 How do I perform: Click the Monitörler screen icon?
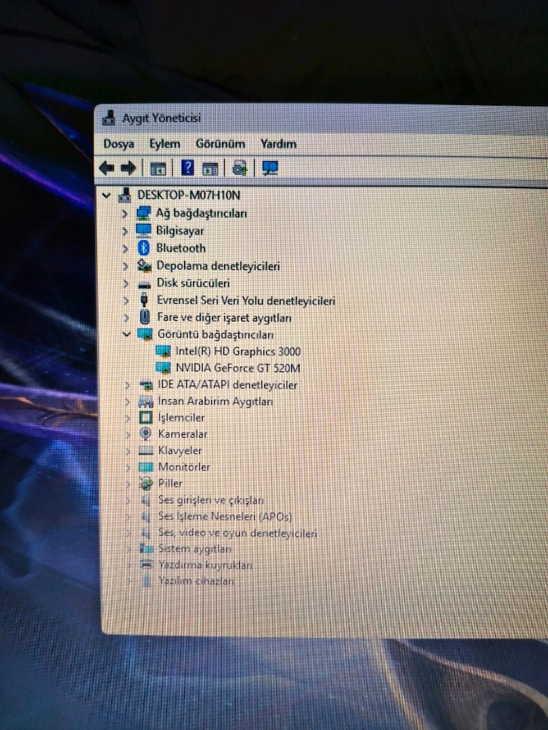tap(146, 467)
